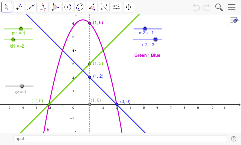Image resolution: width=241 pixels, height=145 pixels.
Task: Click the xi1 = -2 slider handle
Action: tap(13, 39)
